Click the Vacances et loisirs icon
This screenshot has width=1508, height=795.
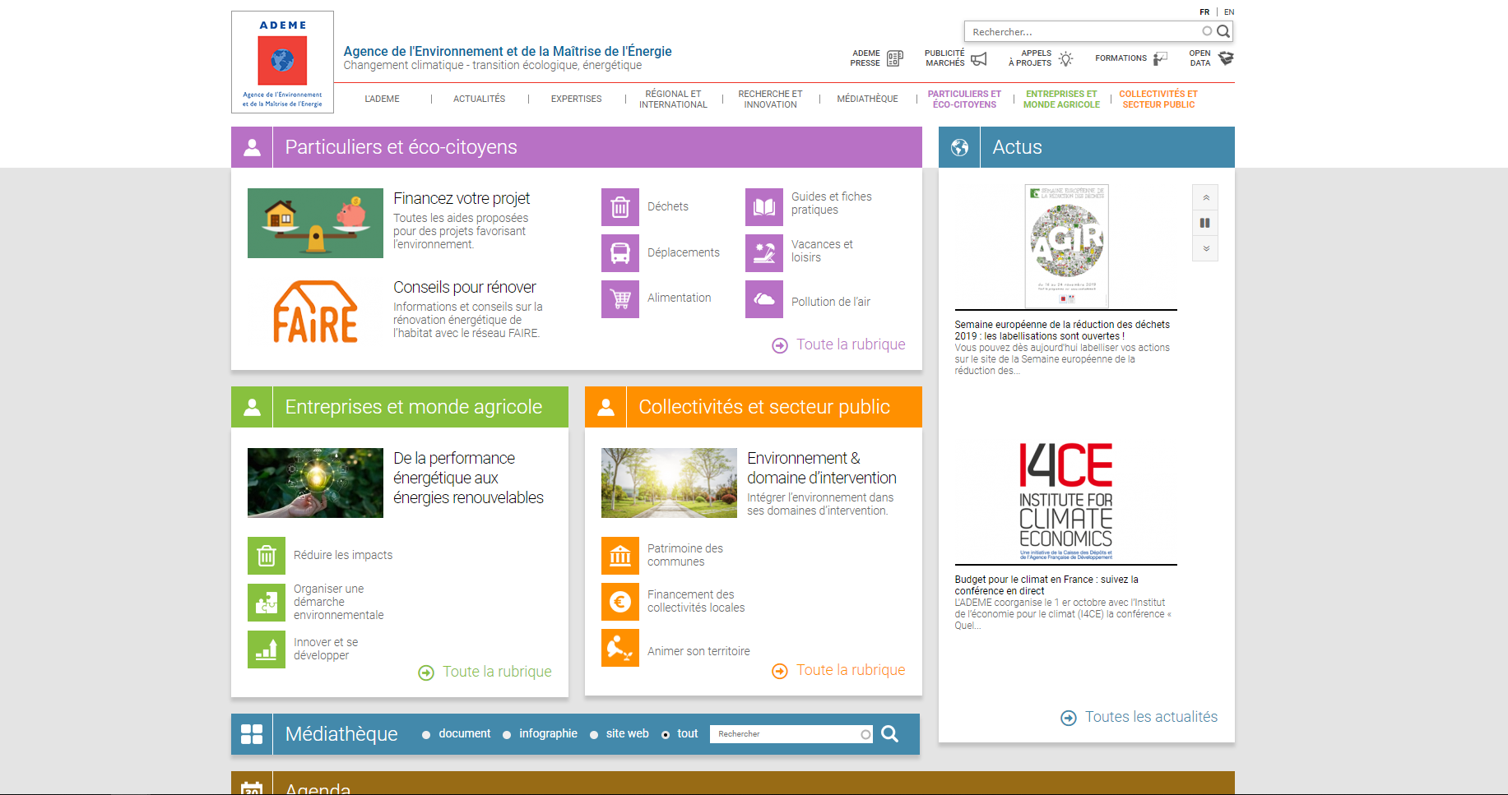pyautogui.click(x=764, y=253)
